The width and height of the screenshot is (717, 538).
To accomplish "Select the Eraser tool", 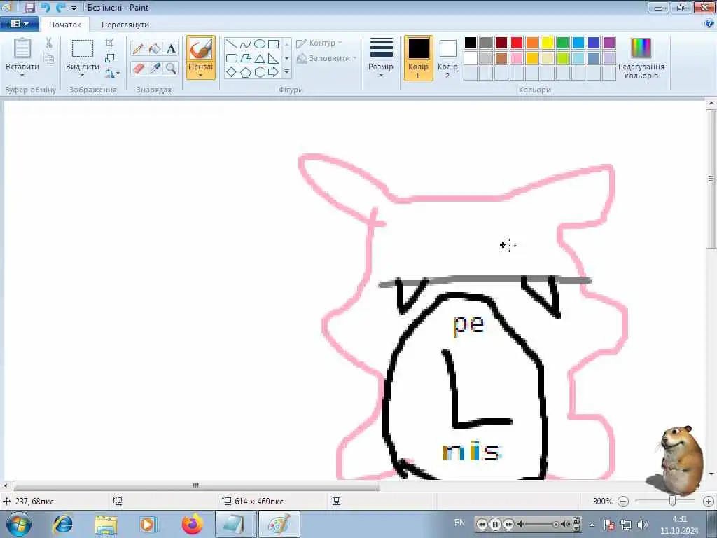I will coord(138,69).
